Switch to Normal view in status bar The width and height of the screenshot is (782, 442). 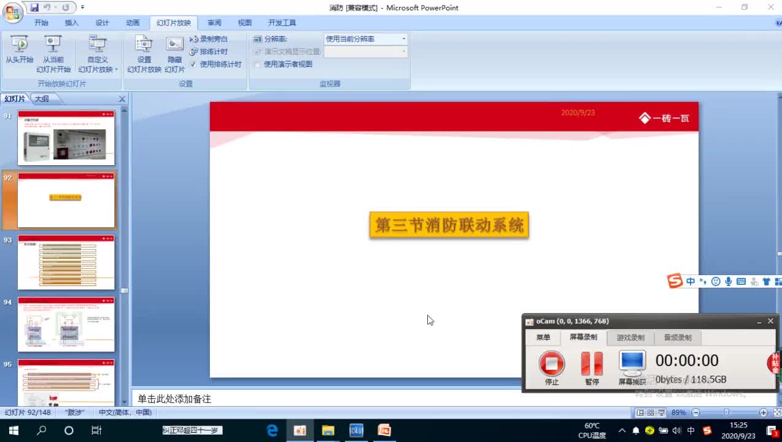(640, 413)
